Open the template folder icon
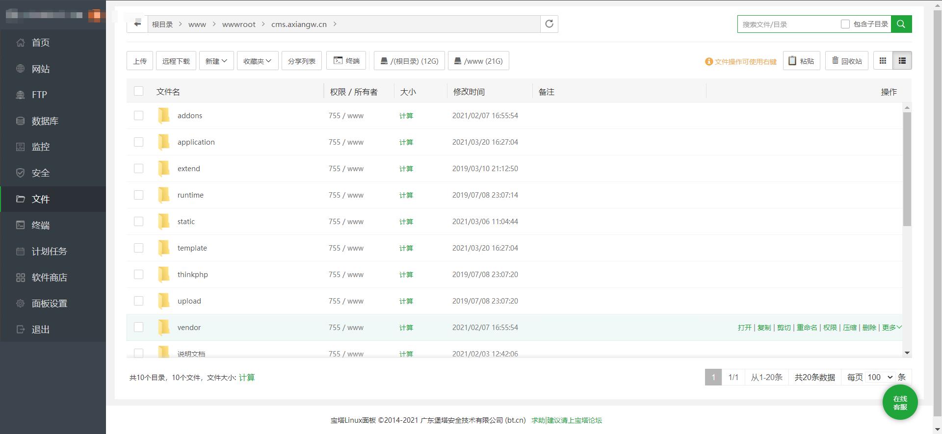The height and width of the screenshot is (434, 942). coord(164,248)
